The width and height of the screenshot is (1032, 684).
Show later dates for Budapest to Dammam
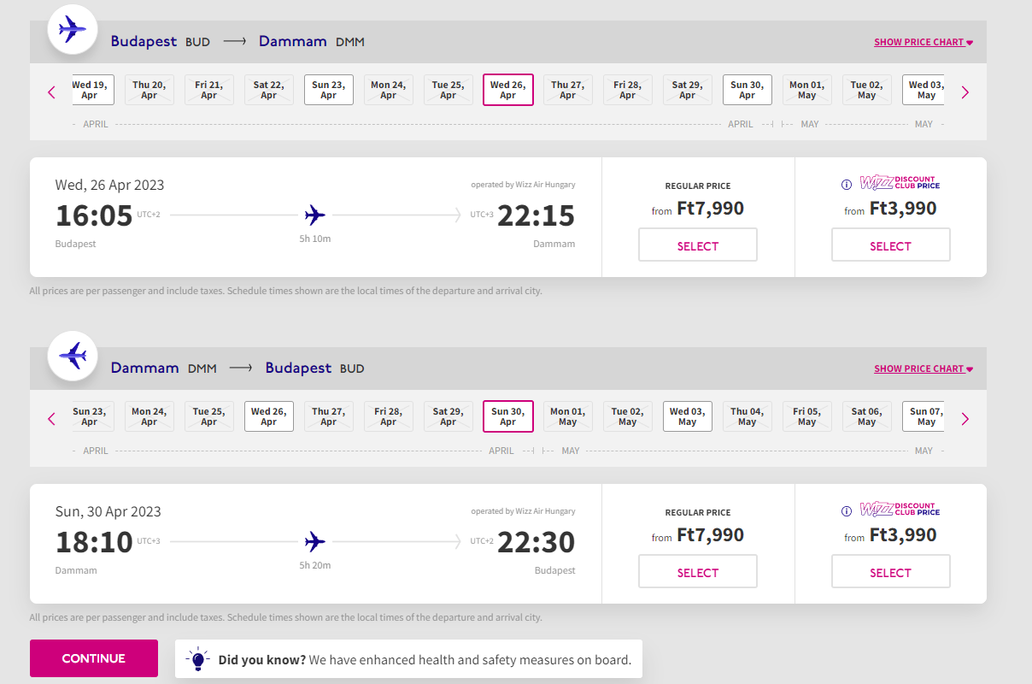pos(965,92)
